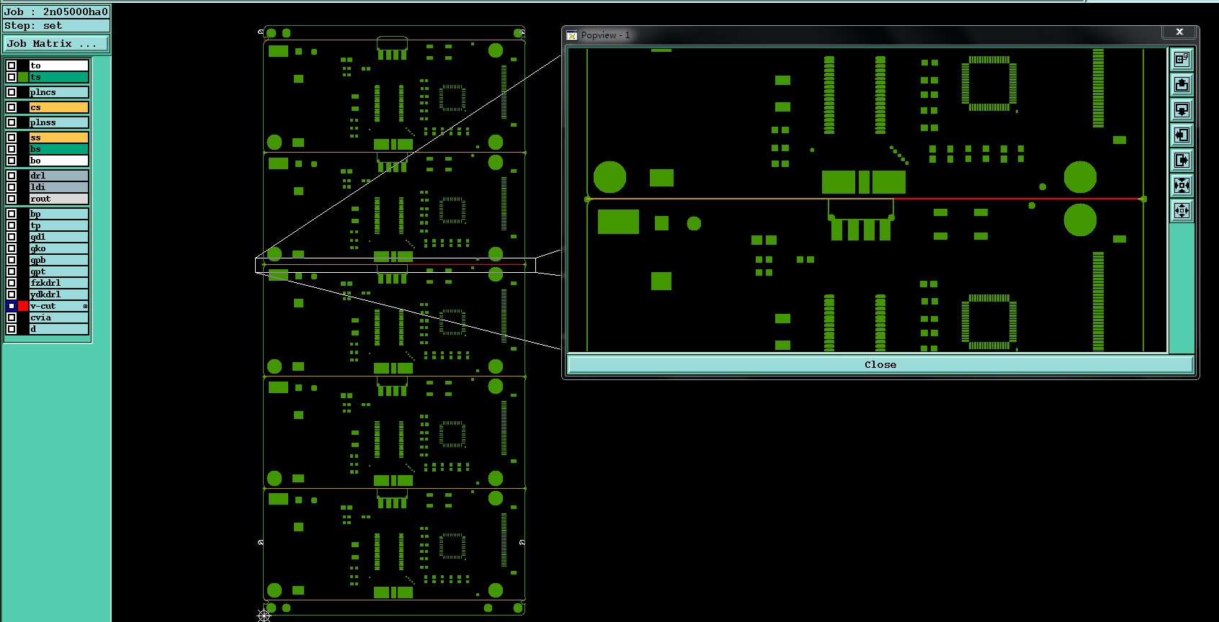Toggle the checkbox for layer ts
This screenshot has height=622, width=1219.
12,77
